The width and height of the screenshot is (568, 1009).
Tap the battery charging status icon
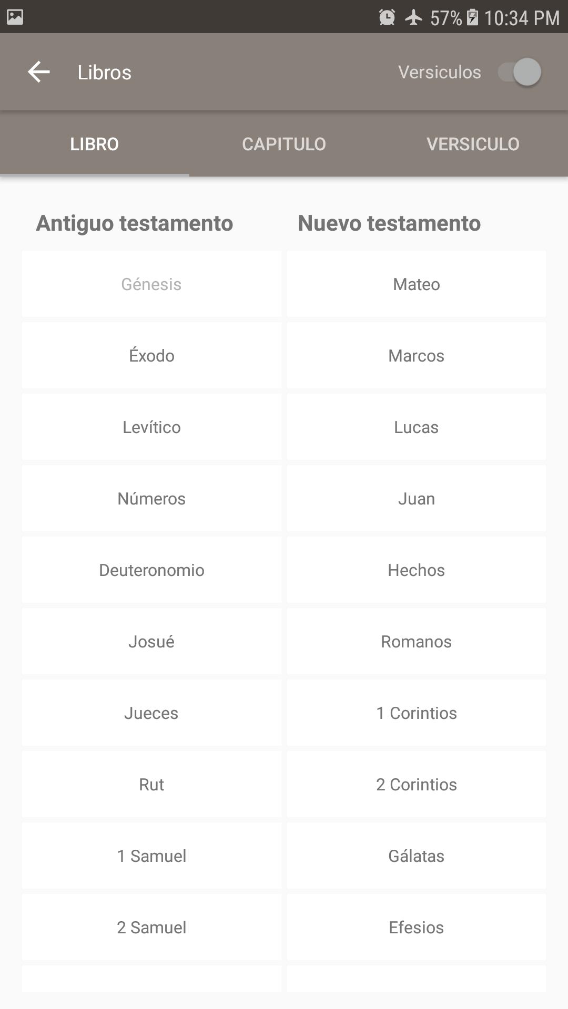tap(473, 17)
